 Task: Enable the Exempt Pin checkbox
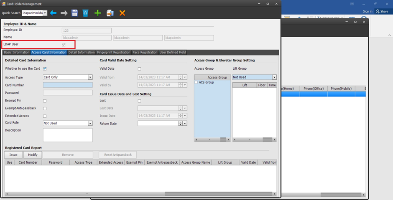point(45,101)
